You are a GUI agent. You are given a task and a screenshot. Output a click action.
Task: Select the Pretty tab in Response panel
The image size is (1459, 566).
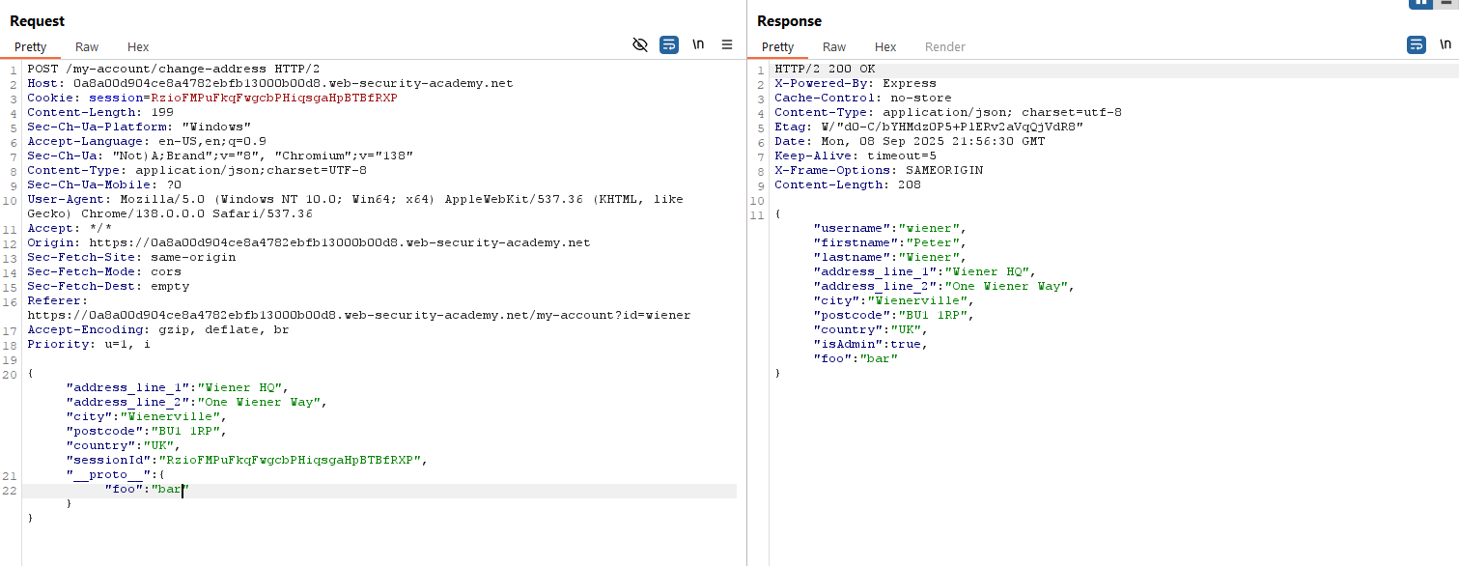click(x=777, y=46)
